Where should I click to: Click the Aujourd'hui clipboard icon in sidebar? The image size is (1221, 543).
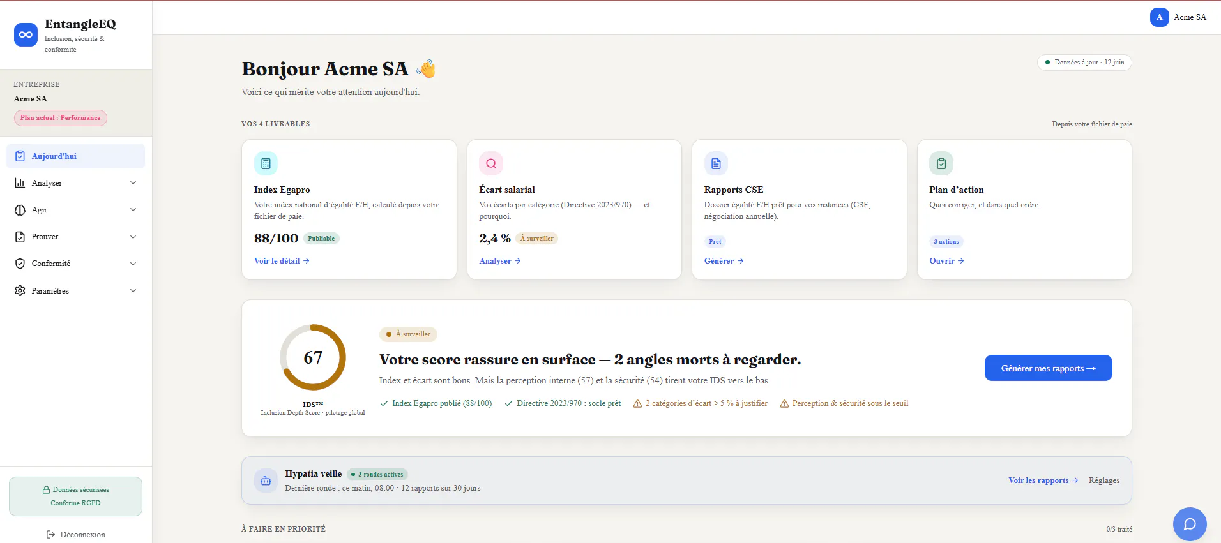[20, 156]
